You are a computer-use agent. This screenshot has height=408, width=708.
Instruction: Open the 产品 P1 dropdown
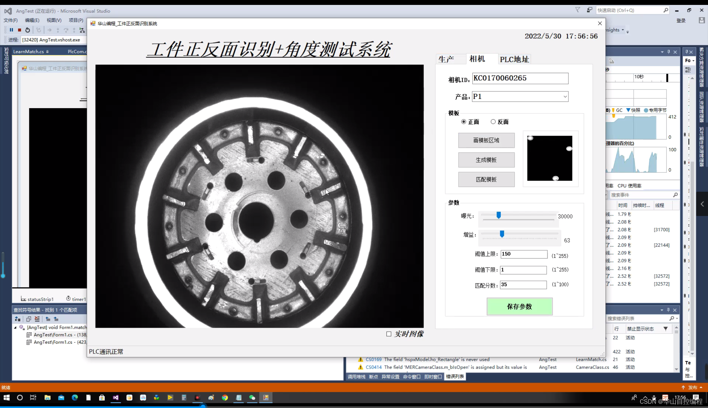point(565,97)
